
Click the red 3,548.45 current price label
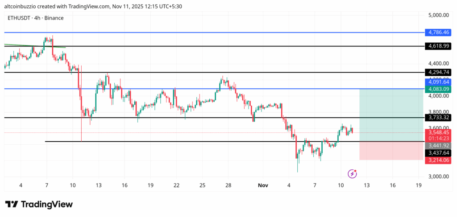(x=438, y=132)
